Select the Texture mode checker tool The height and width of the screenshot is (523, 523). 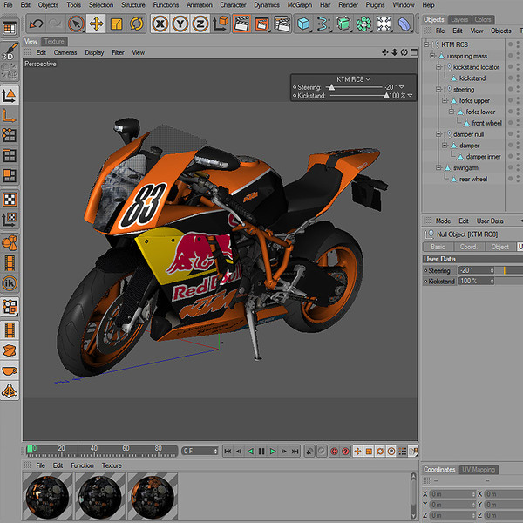pyautogui.click(x=10, y=200)
